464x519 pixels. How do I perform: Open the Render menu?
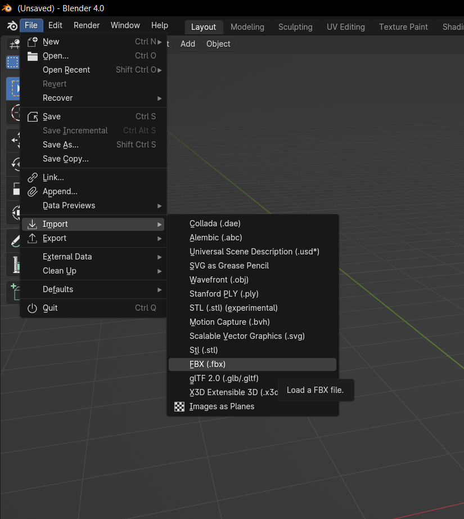87,25
